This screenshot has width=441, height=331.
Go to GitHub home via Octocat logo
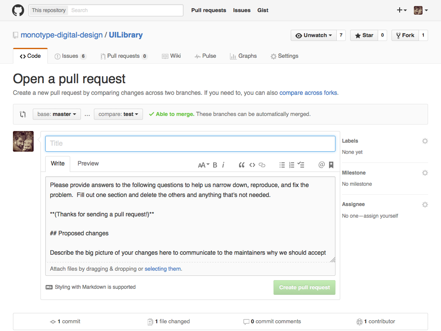(x=18, y=10)
